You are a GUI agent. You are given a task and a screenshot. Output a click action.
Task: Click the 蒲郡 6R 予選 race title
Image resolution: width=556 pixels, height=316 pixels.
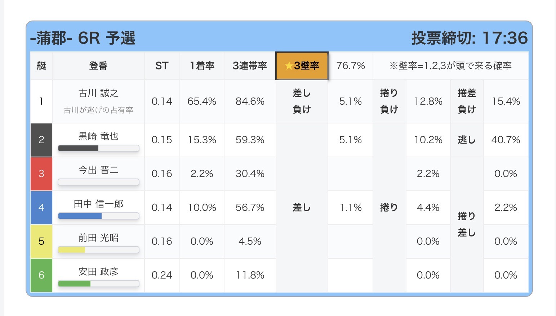[x=83, y=38]
